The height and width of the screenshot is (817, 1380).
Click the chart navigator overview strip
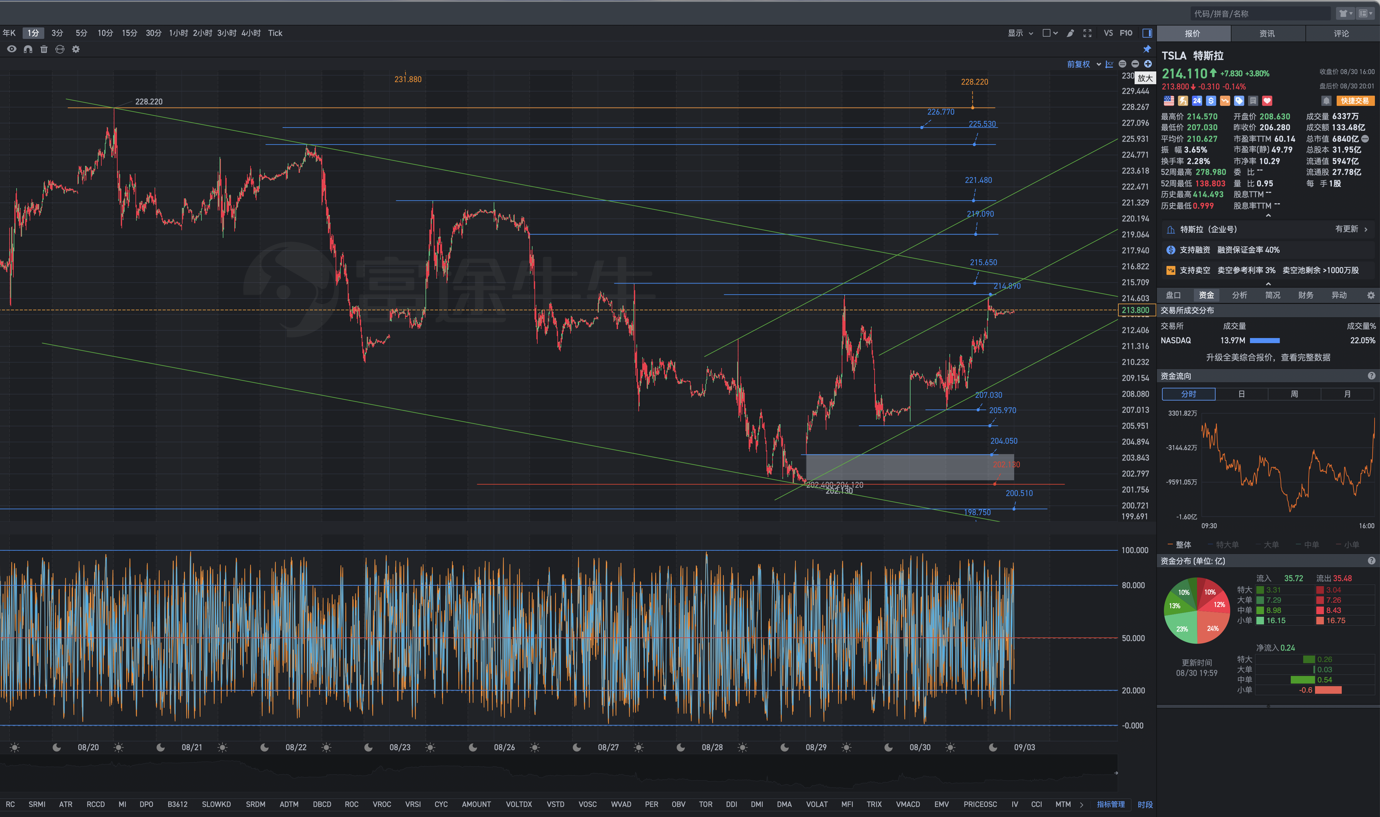pos(558,773)
